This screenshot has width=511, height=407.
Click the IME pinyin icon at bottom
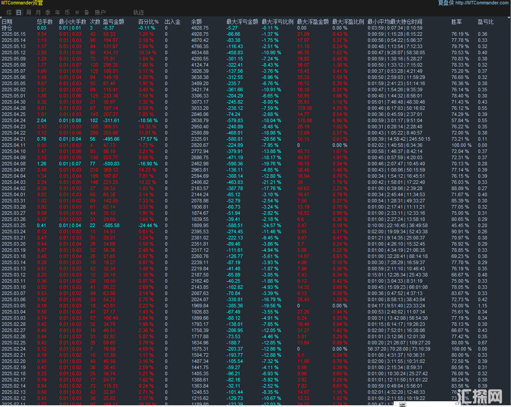[402, 403]
